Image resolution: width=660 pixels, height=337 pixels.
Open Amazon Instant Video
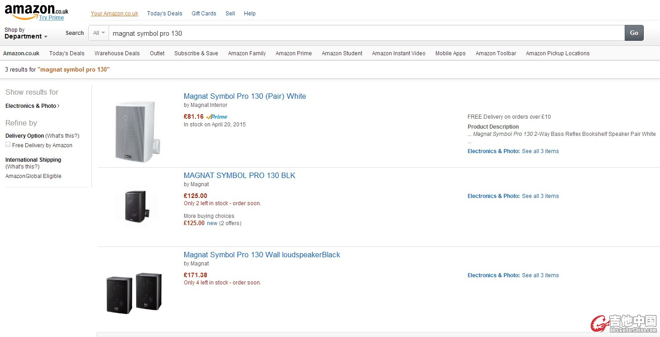[x=399, y=53]
